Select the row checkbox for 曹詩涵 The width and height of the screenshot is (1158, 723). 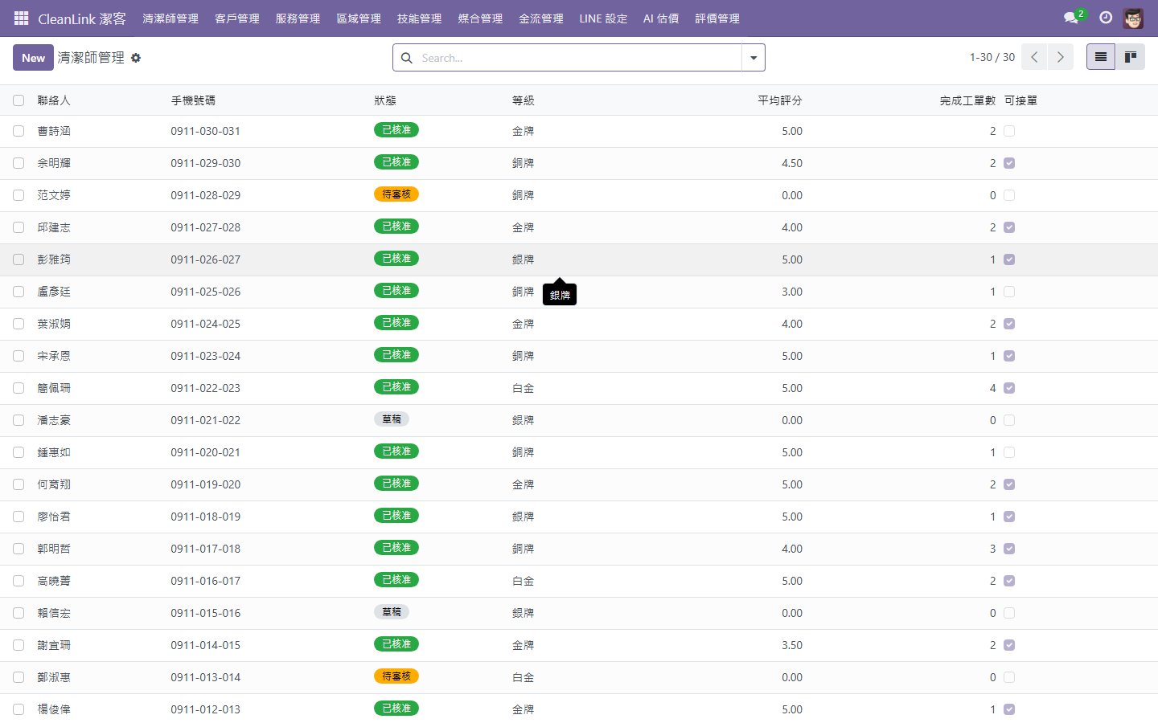(x=18, y=131)
